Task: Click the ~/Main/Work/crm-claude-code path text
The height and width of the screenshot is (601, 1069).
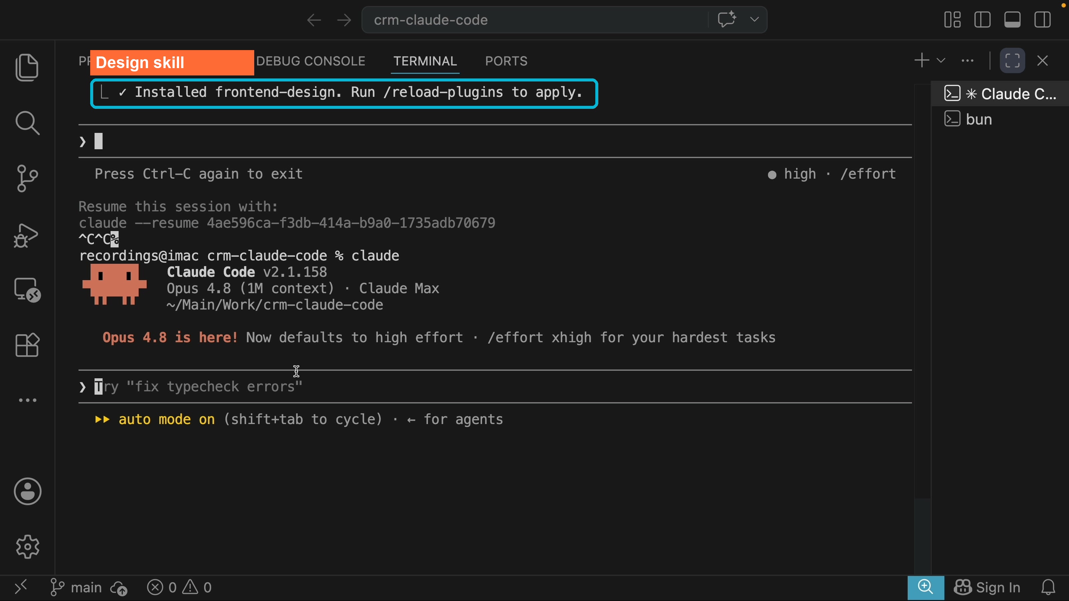Action: [x=275, y=305]
